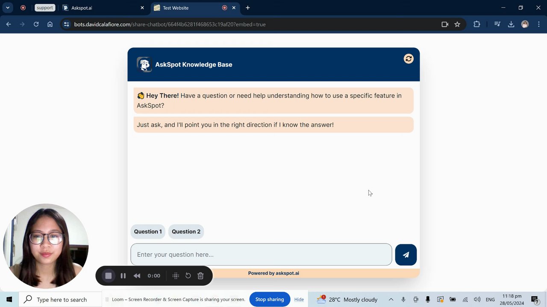
Task: Open the Meet Now tray icon
Action: click(416, 299)
